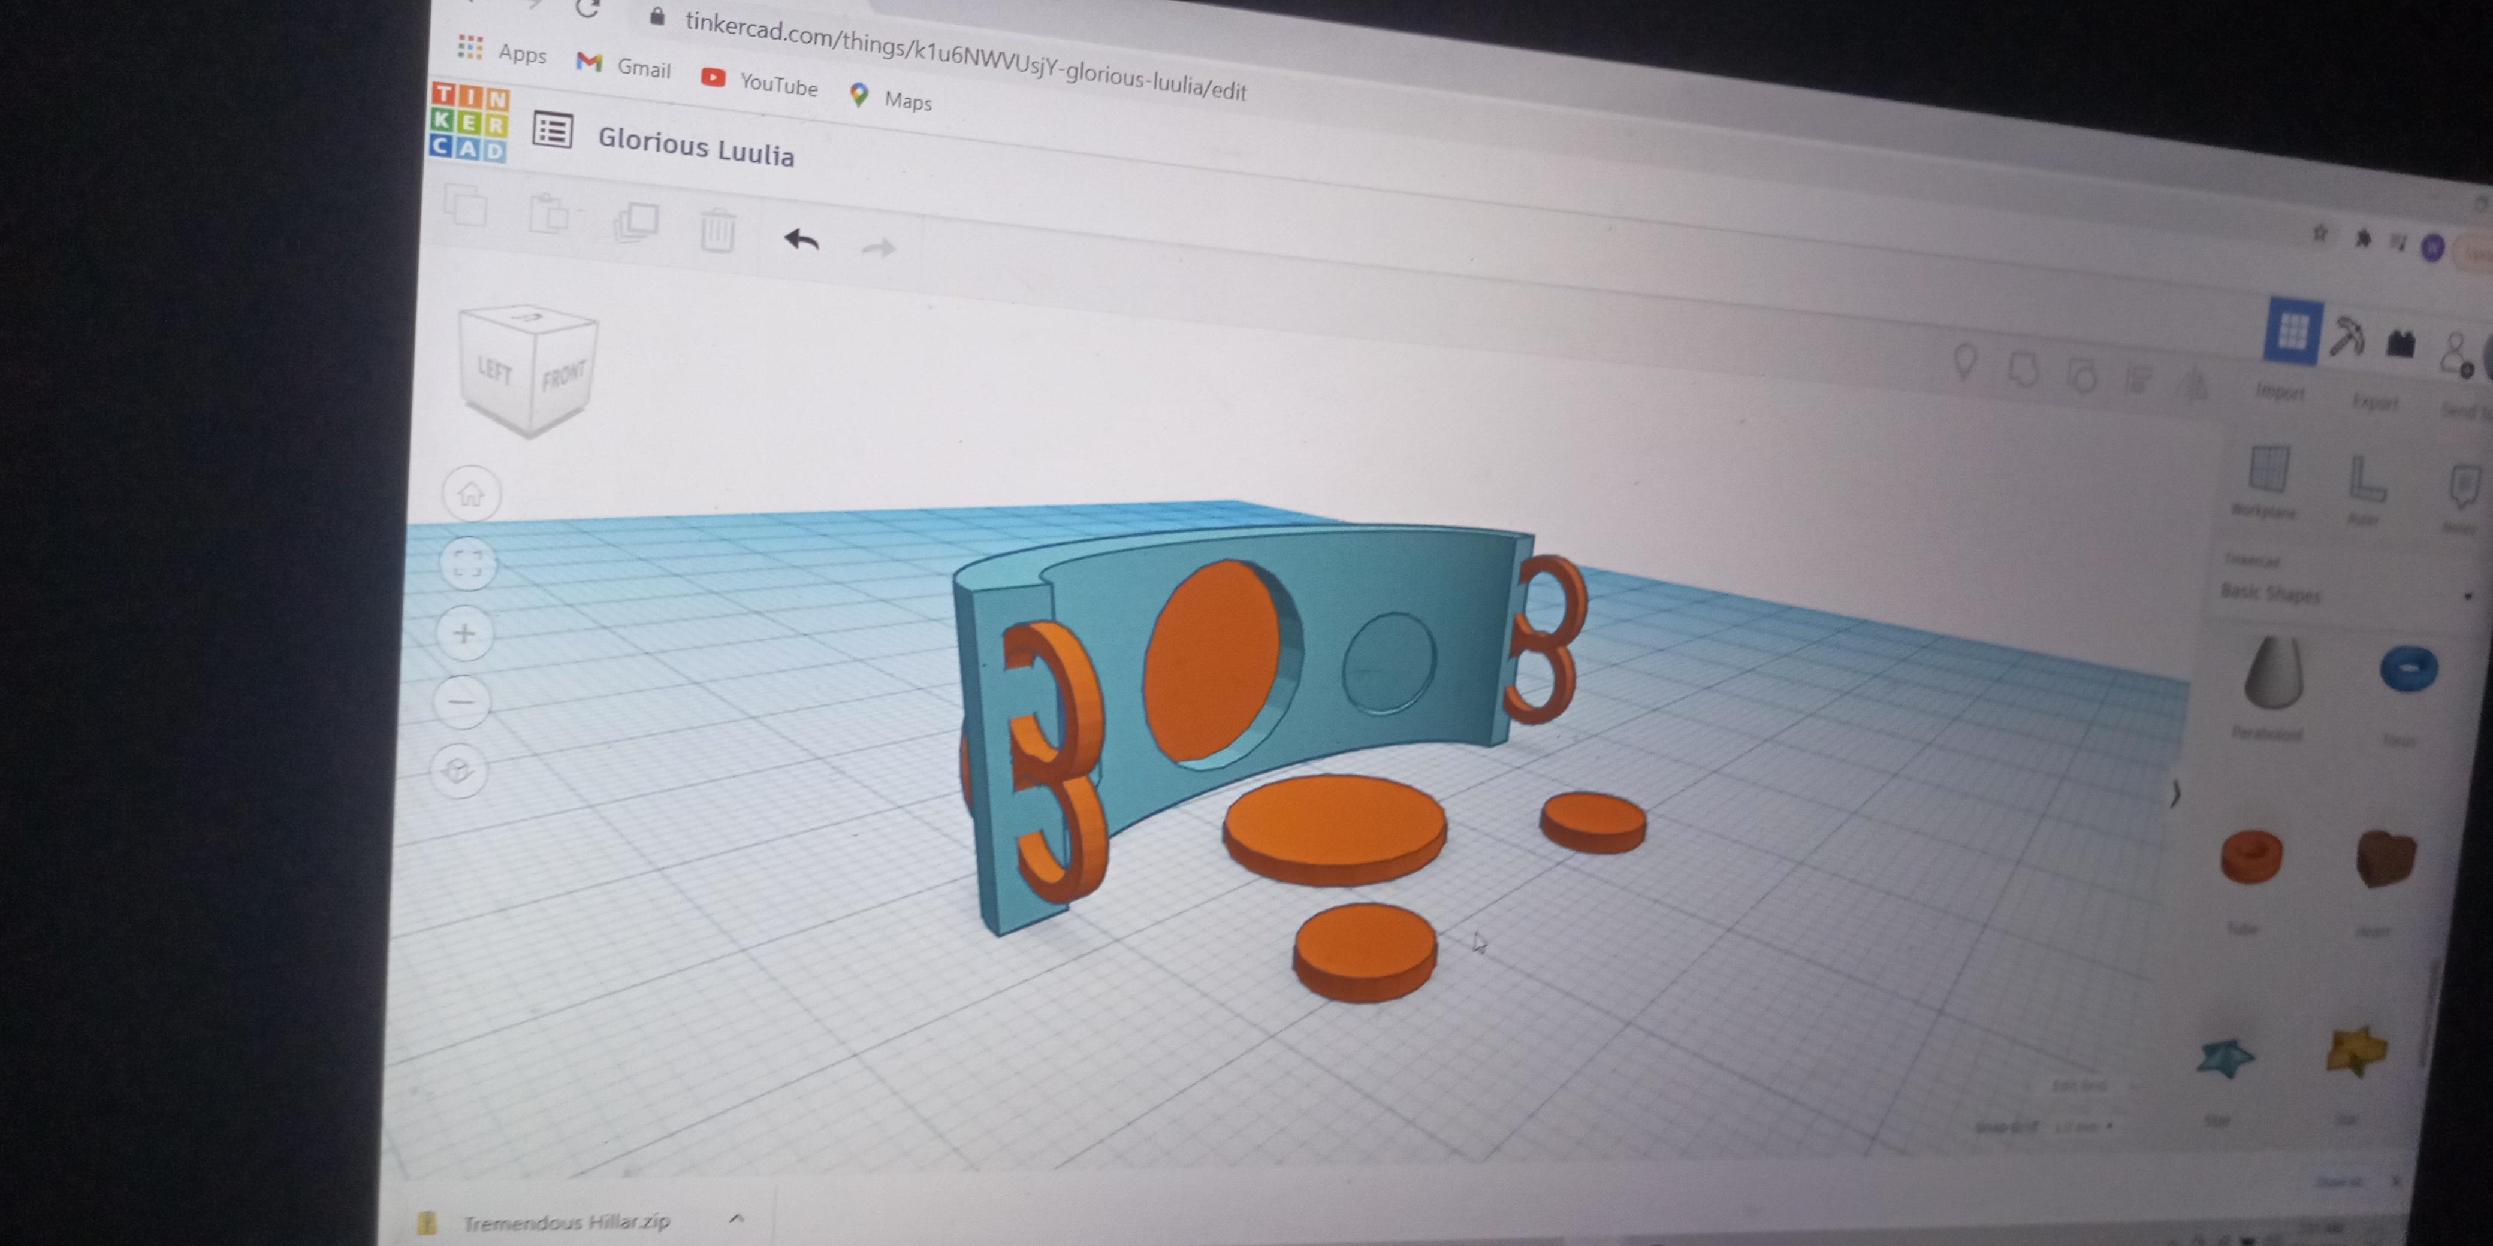The width and height of the screenshot is (2493, 1246).
Task: Open the browser extensions puzzle icon
Action: (x=2362, y=238)
